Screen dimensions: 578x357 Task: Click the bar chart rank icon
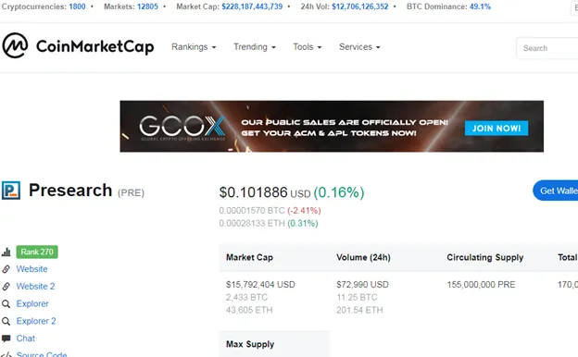(x=6, y=252)
